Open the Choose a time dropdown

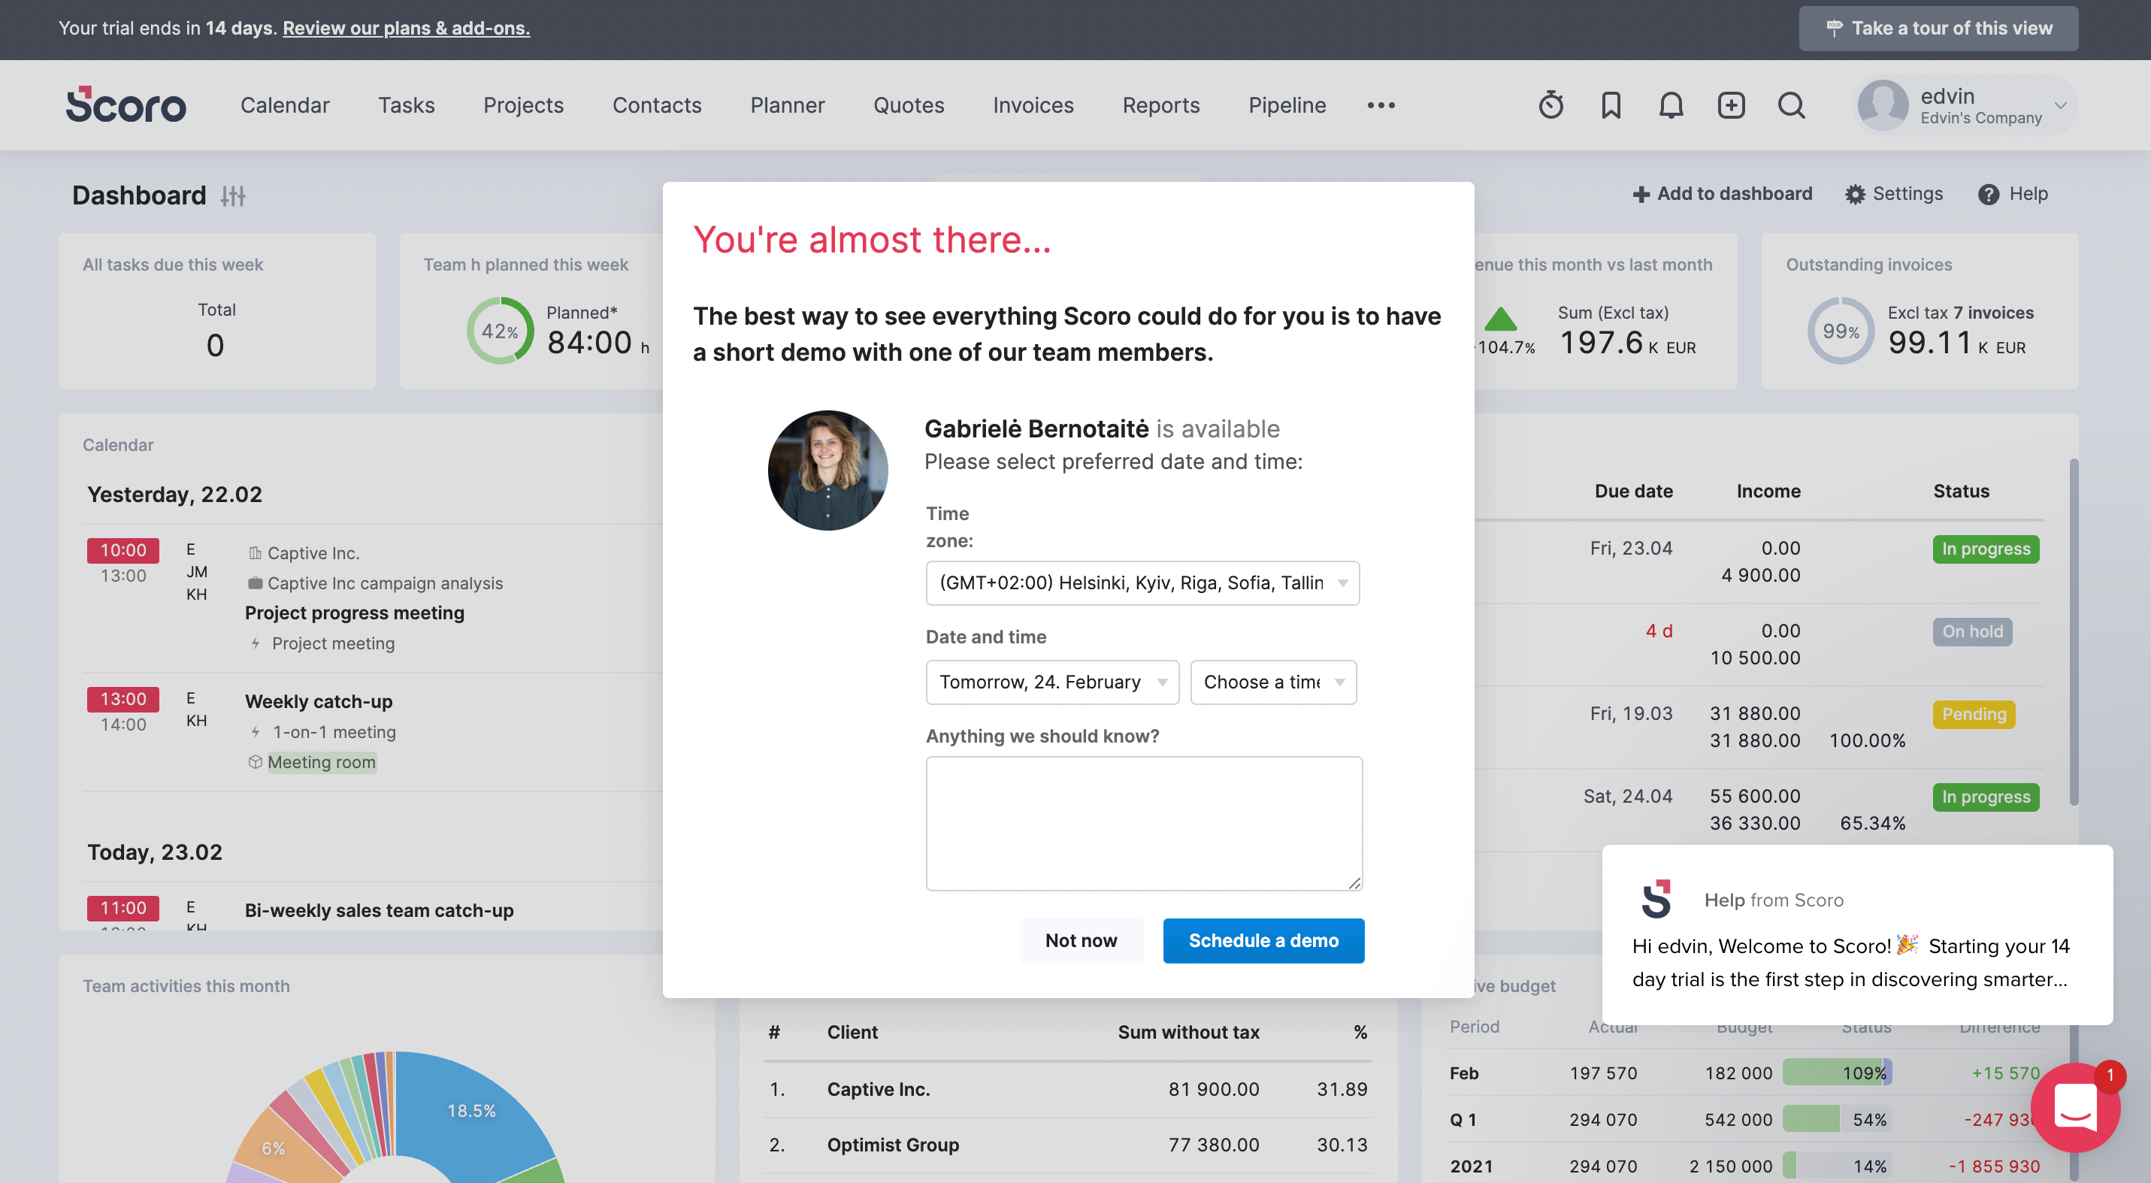pyautogui.click(x=1272, y=682)
